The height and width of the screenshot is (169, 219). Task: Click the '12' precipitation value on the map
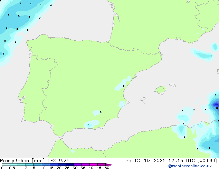point(217,108)
